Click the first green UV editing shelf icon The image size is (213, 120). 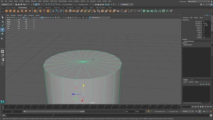[x=144, y=11]
